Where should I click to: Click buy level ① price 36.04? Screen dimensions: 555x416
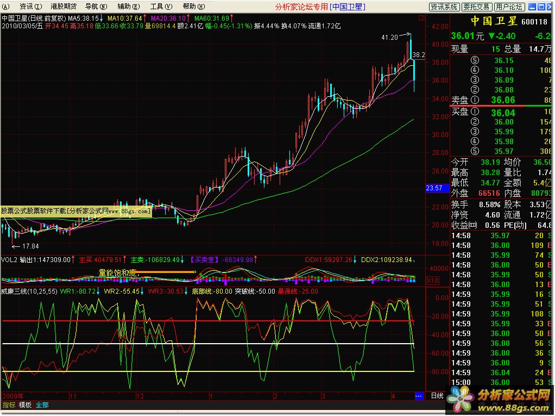pyautogui.click(x=503, y=113)
